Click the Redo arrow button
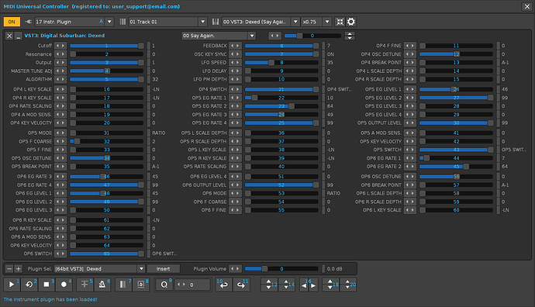This screenshot has width=535, height=307. 241,285
